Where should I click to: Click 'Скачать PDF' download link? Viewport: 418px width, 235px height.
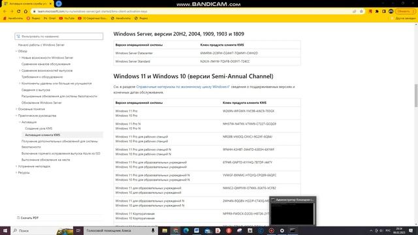tap(27, 218)
